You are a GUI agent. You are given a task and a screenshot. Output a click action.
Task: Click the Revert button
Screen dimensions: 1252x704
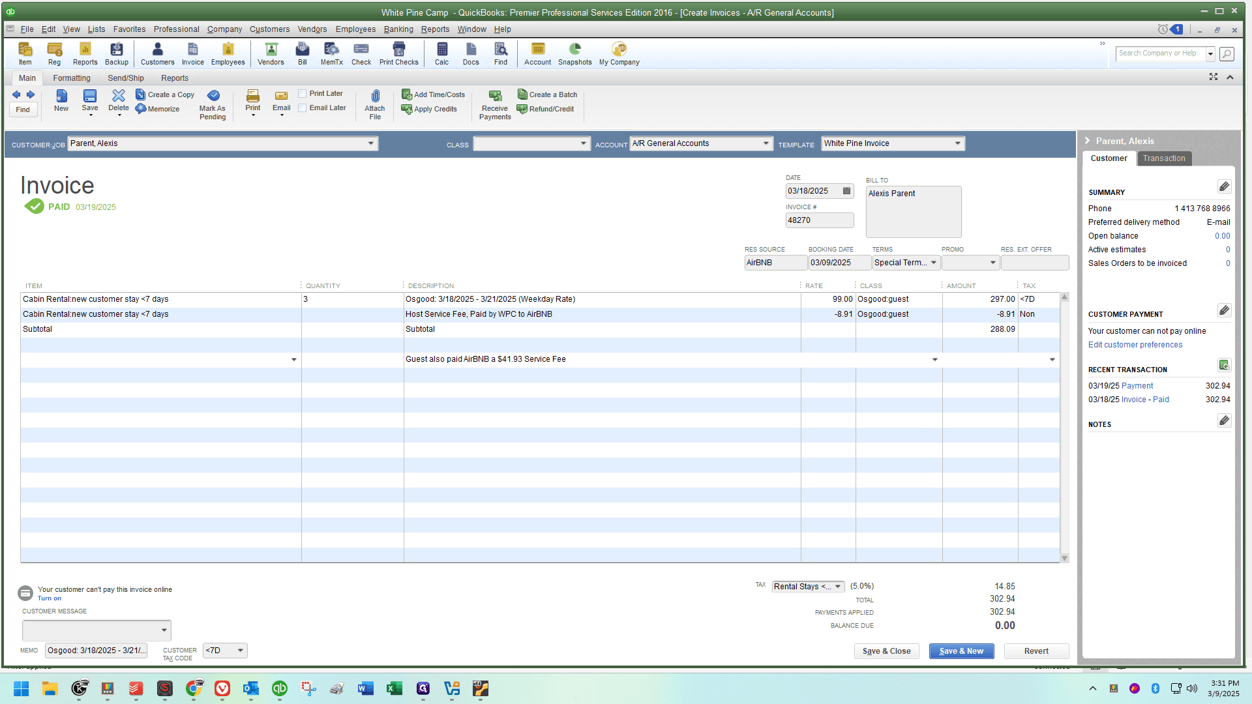tap(1036, 651)
